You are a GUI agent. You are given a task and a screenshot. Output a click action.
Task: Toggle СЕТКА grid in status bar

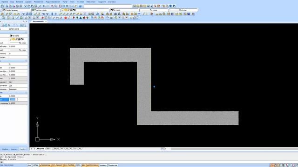click(36, 165)
